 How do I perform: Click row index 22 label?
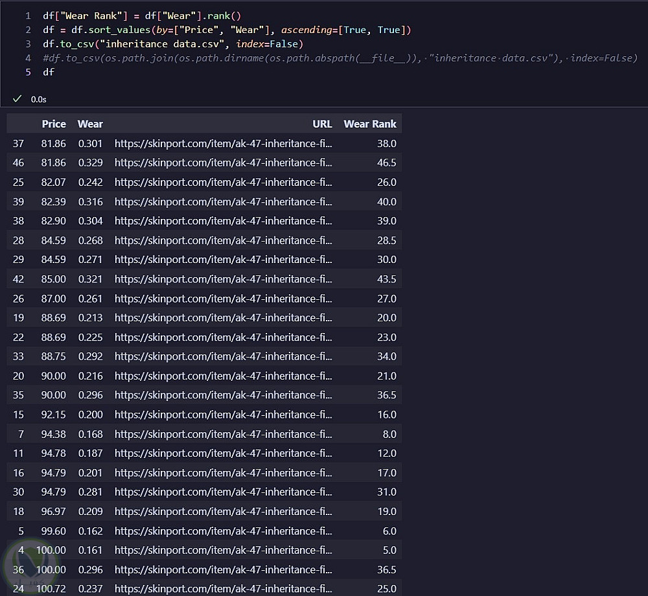[18, 337]
